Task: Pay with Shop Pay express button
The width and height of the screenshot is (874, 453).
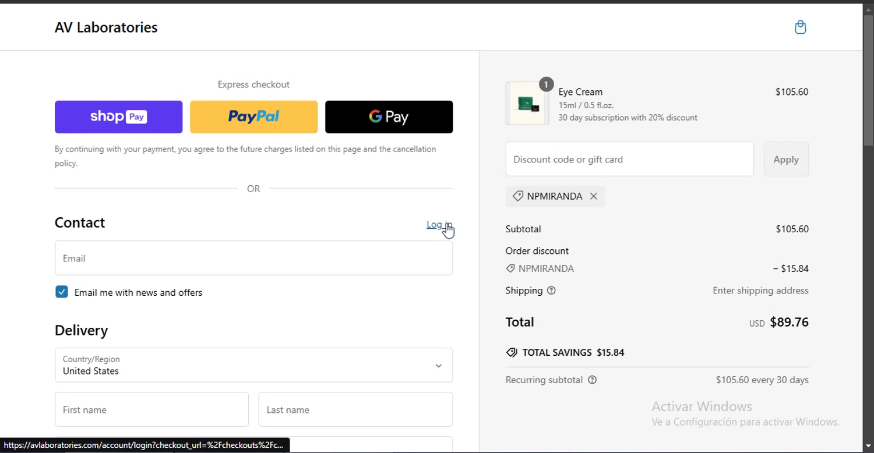Action: pyautogui.click(x=119, y=117)
